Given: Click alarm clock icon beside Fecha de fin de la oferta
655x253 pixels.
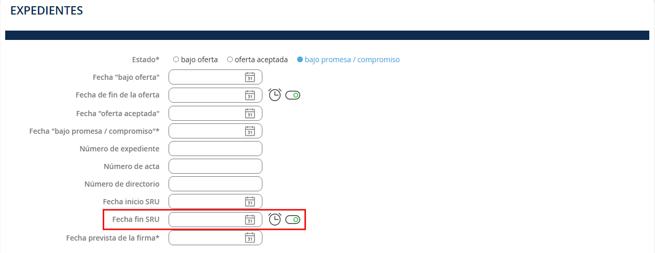Looking at the screenshot, I should (275, 95).
